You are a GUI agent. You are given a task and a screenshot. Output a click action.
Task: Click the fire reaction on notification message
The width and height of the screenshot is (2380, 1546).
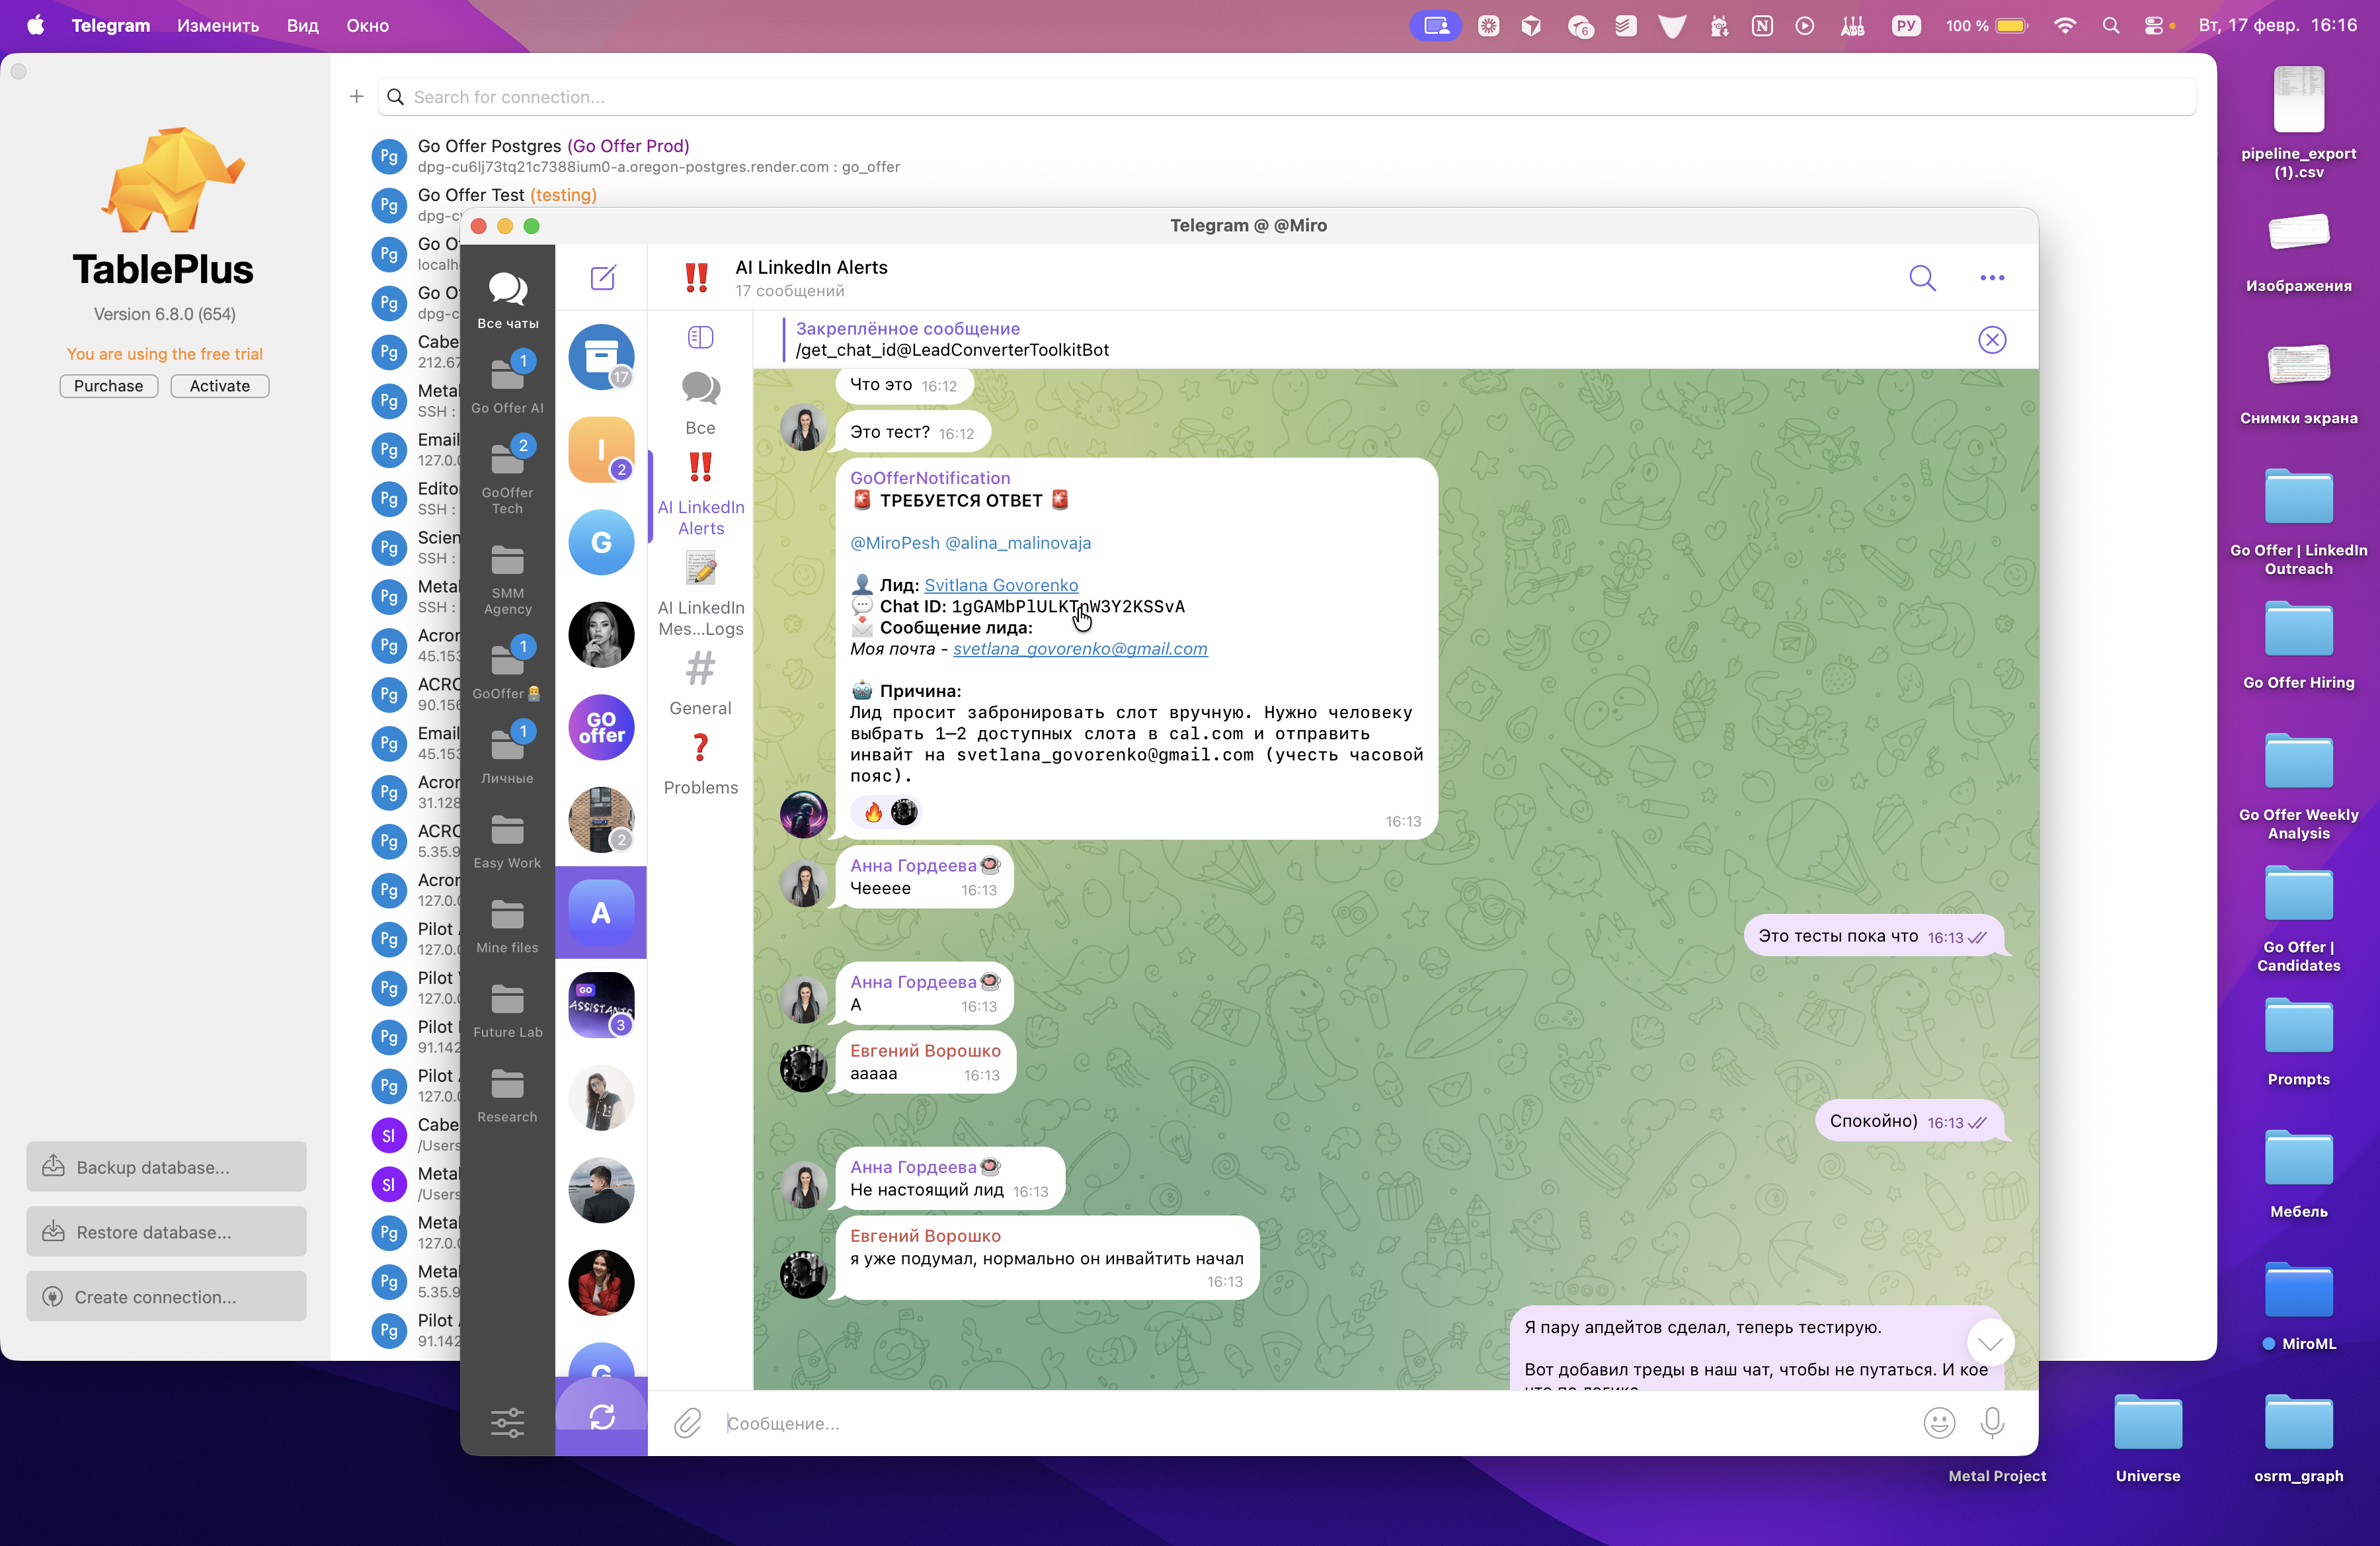873,812
